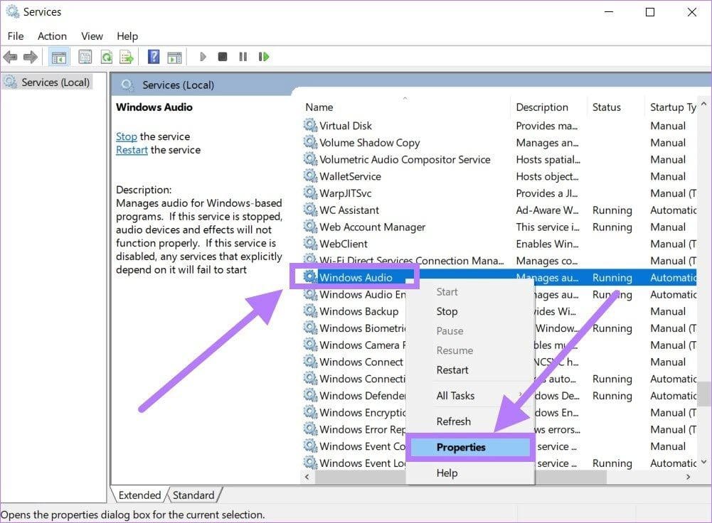Click the Manual startup type of WalletService

pyautogui.click(x=667, y=176)
